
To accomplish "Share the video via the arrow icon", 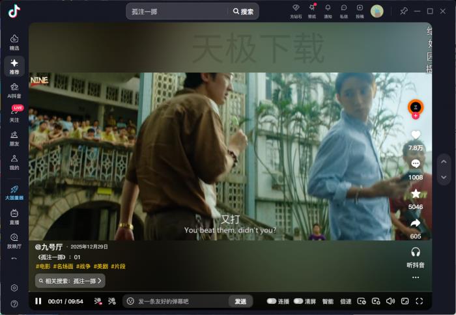I will 415,224.
